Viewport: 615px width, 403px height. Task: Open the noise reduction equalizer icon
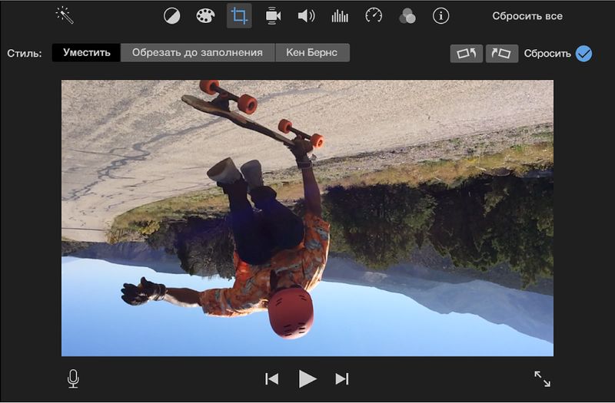pos(340,15)
